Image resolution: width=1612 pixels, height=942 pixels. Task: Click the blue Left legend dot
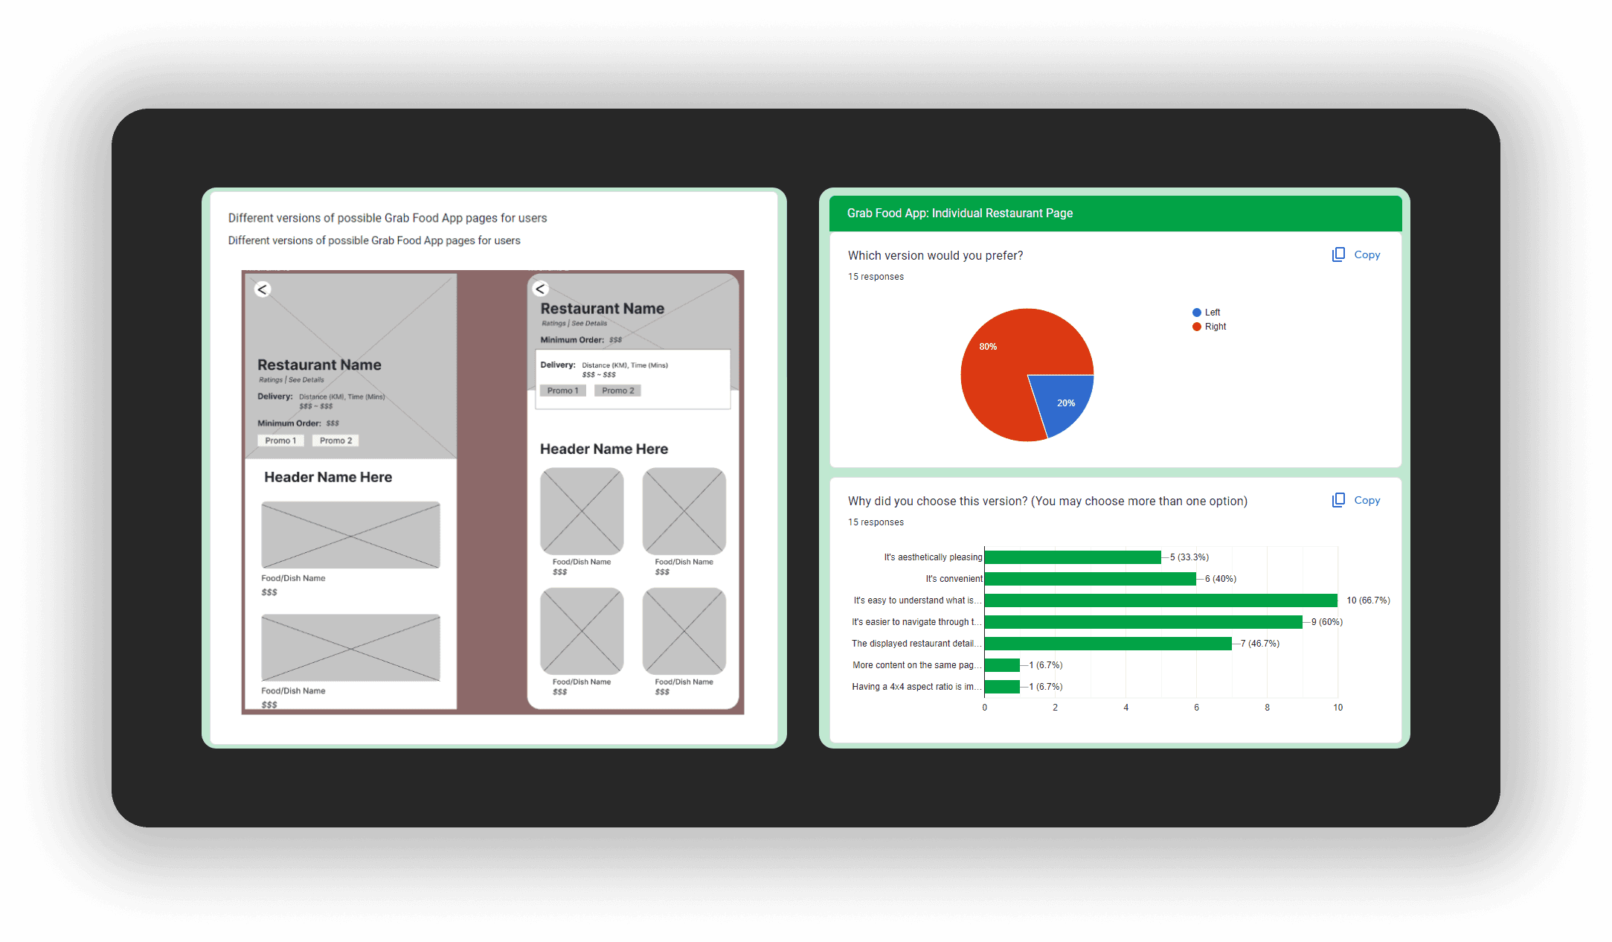1196,313
